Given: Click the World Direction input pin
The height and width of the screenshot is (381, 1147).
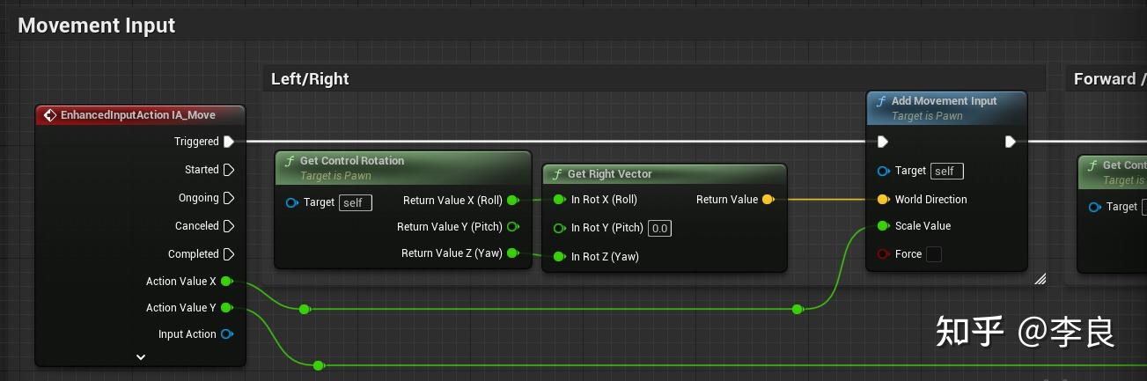Looking at the screenshot, I should 883,200.
